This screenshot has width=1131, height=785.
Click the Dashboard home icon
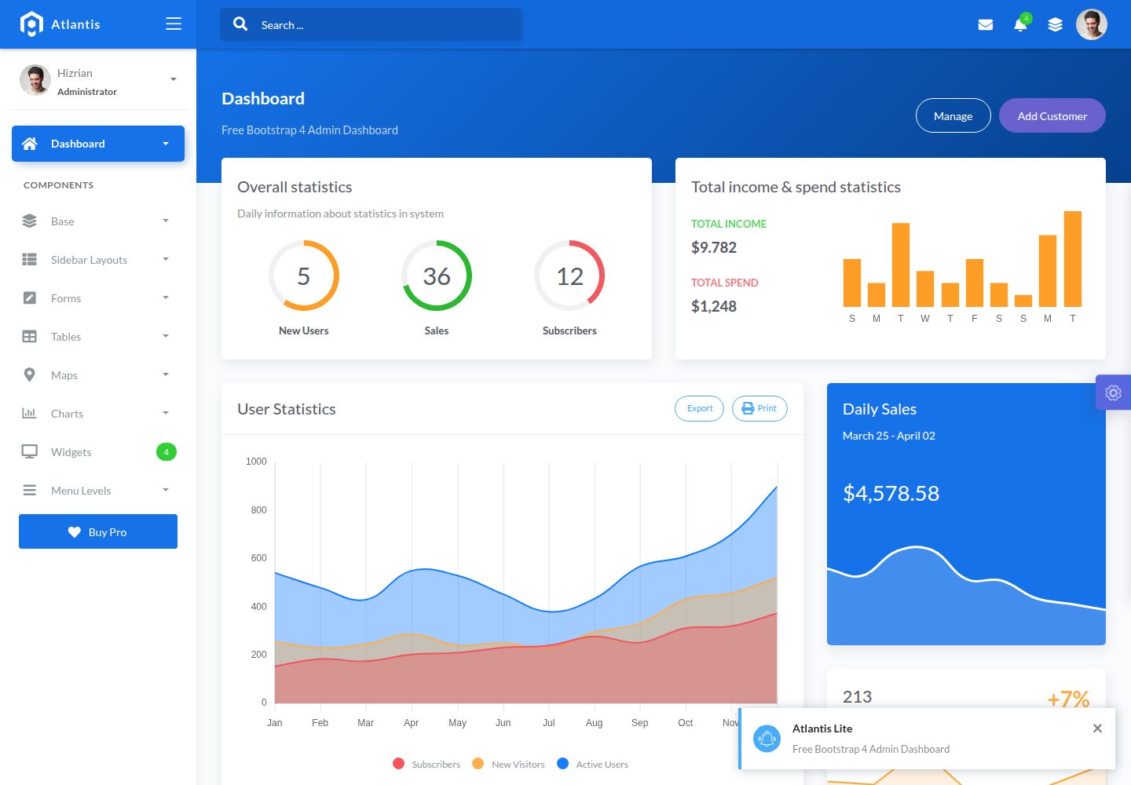(30, 144)
